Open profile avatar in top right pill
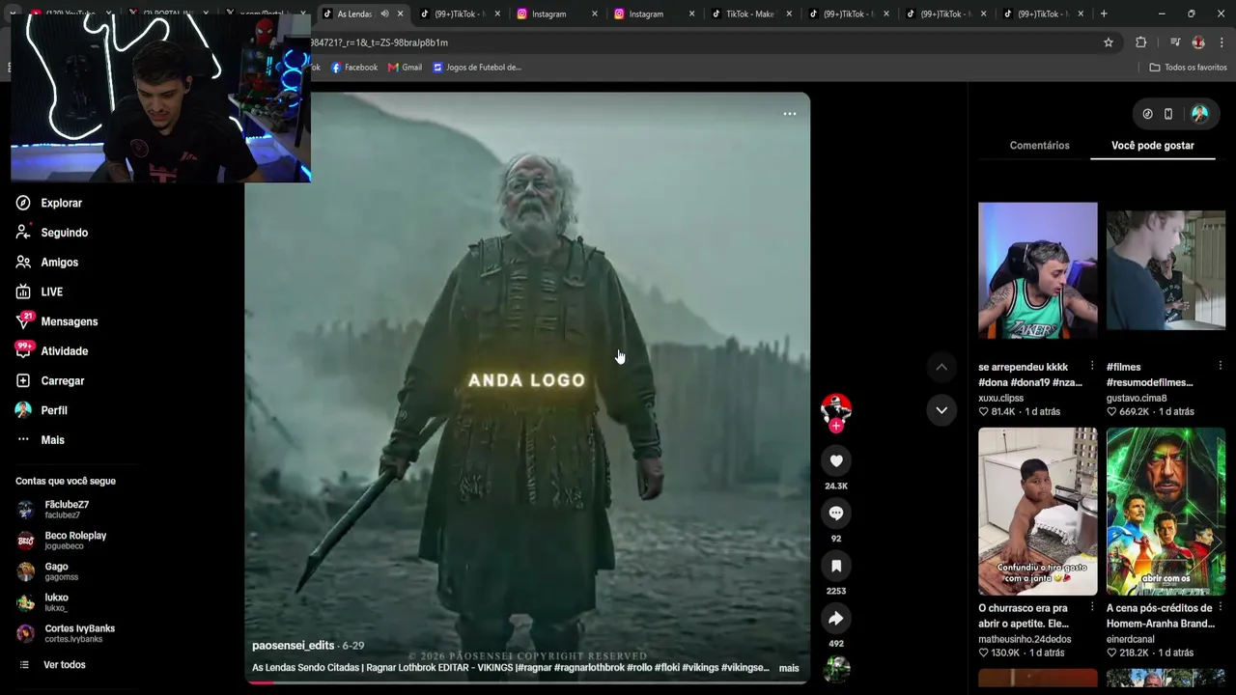The width and height of the screenshot is (1236, 695). click(x=1199, y=114)
